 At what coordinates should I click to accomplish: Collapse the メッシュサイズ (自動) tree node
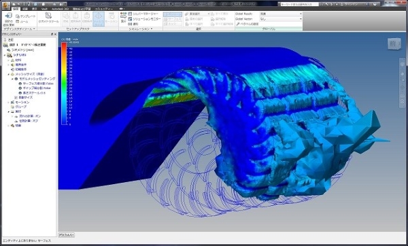[8, 74]
